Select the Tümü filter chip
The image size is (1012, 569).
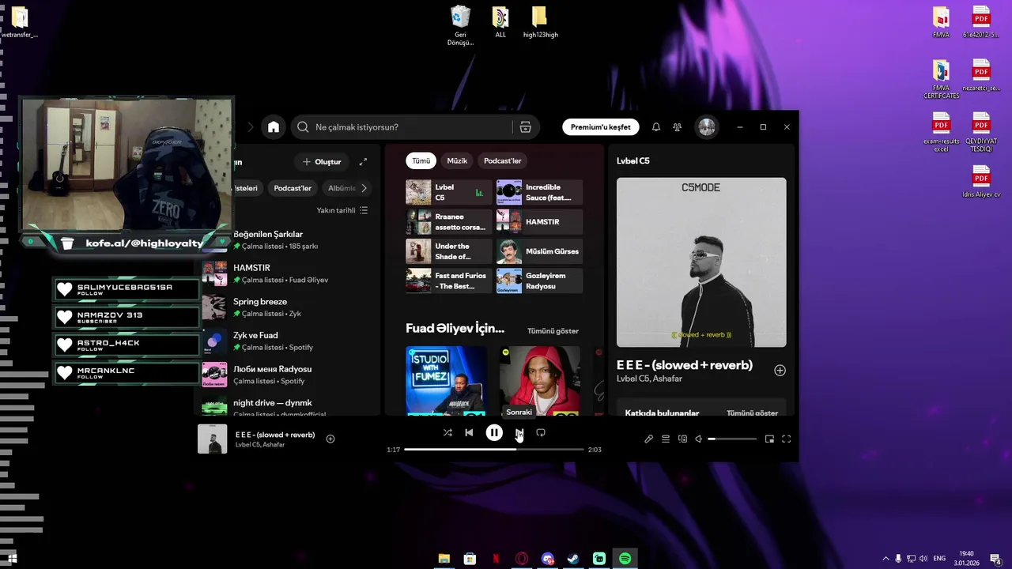click(x=421, y=160)
